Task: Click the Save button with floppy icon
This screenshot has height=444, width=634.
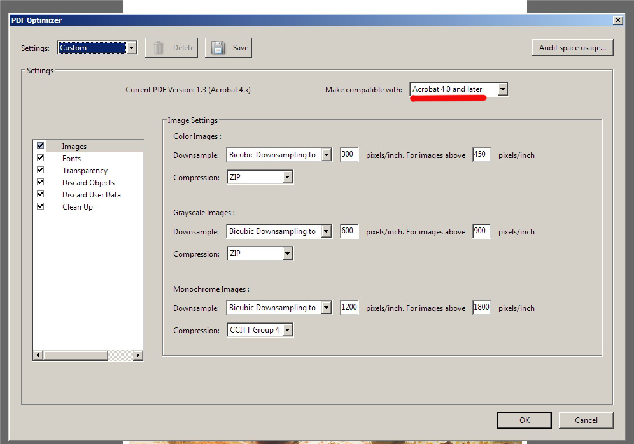Action: [x=229, y=48]
